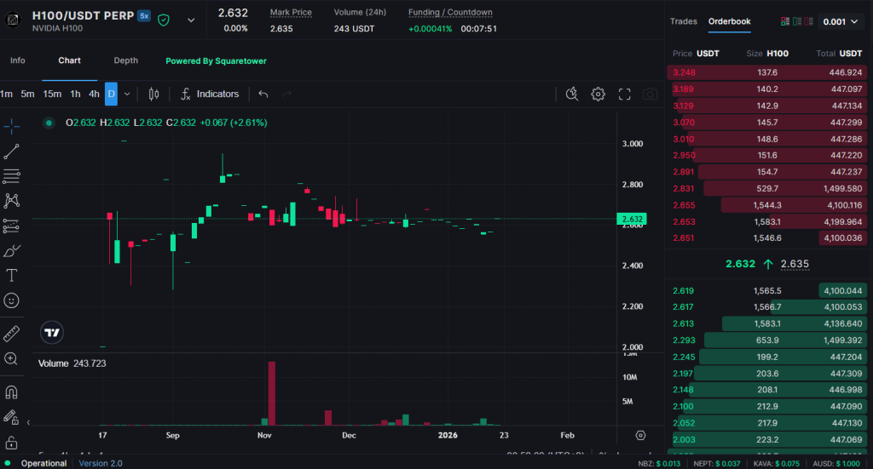This screenshot has height=469, width=873.
Task: Toggle lock all drawings
Action: coord(11,443)
